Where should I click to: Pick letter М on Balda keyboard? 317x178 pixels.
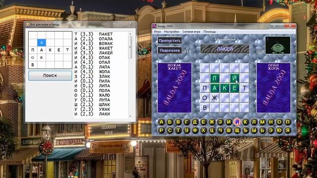click(263, 122)
